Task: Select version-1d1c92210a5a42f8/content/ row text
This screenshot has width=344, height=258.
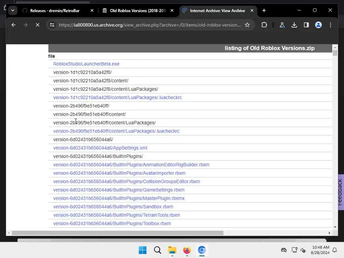Action: pyautogui.click(x=91, y=81)
